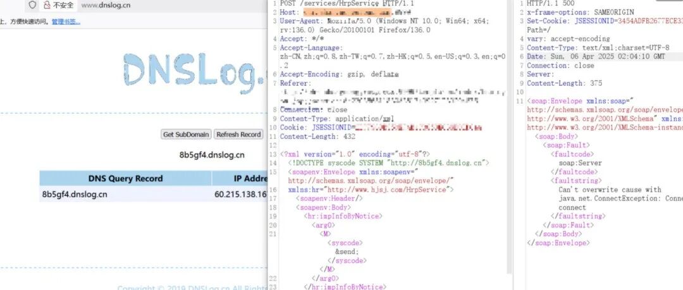Open the 管理书签 manage bookmarks link
Viewport: 683px width, 290px height.
(x=66, y=21)
